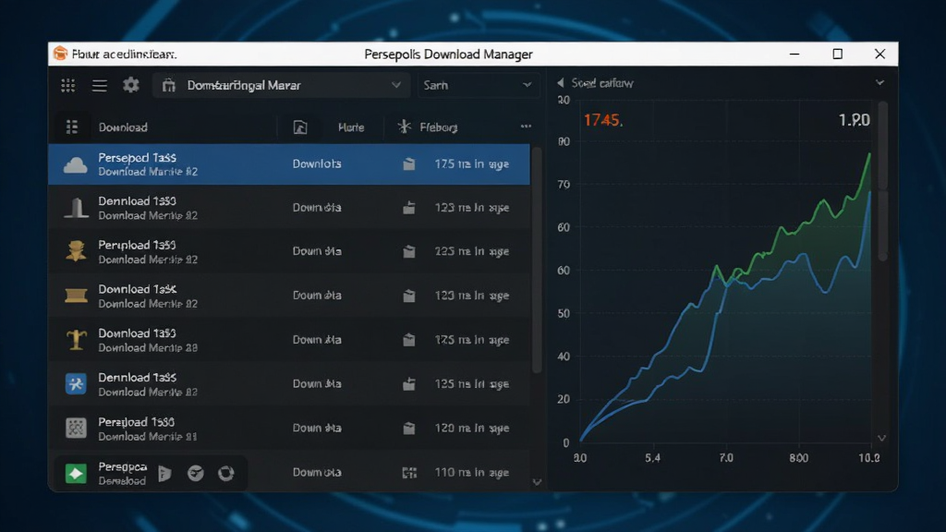Click the folder icon in the 175 ms row
Image resolution: width=946 pixels, height=532 pixels.
coord(409,164)
